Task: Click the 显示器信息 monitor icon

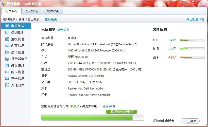Action: click(x=7, y=59)
